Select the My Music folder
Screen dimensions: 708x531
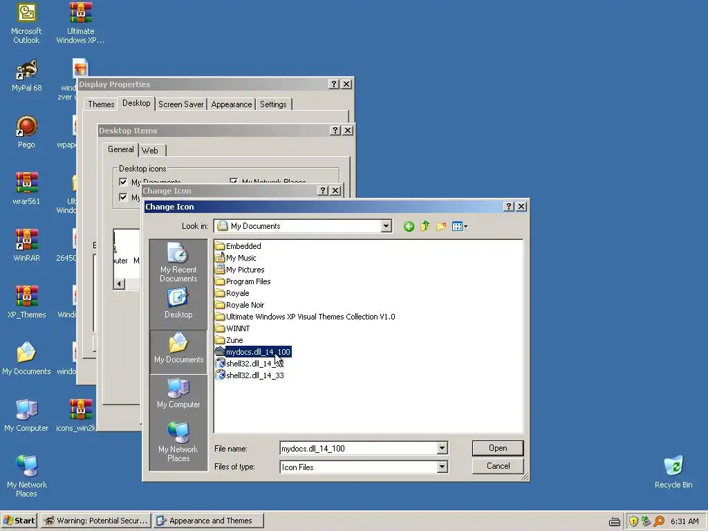(x=236, y=258)
